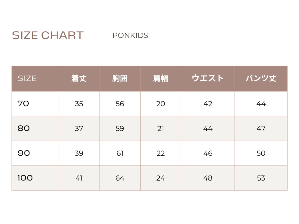Viewport: 299px width, 224px height.
Task: Select the 着丈 value 39 cell
Action: tap(79, 153)
